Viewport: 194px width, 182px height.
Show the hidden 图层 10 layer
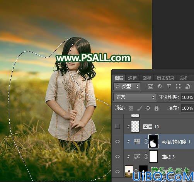pos(117,126)
